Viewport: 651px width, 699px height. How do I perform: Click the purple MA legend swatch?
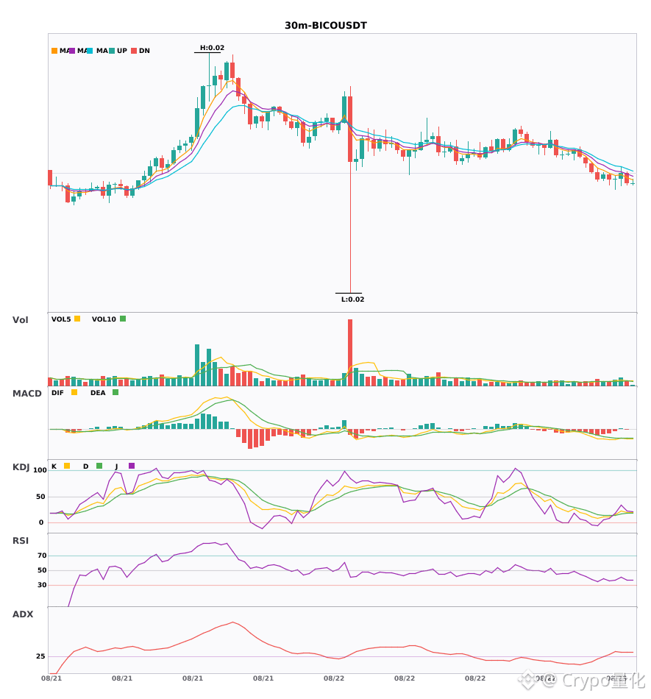72,51
